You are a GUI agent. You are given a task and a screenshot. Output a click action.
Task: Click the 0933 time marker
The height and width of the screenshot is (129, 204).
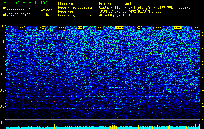pos(61,28)
